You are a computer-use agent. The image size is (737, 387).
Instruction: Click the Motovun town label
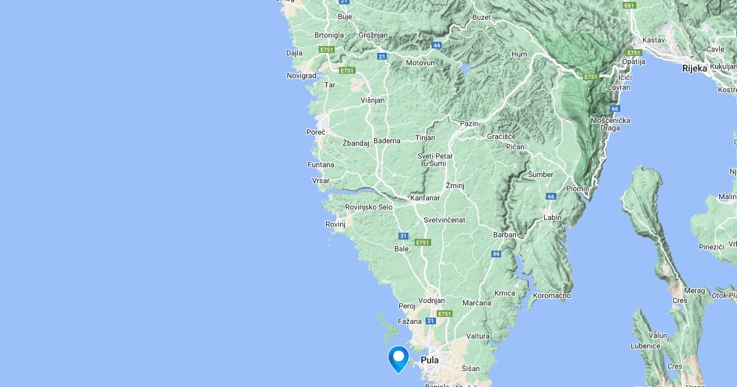coord(421,63)
